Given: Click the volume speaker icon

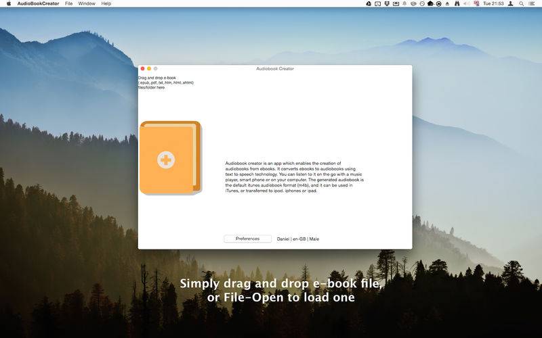Looking at the screenshot, I should click(467, 3).
